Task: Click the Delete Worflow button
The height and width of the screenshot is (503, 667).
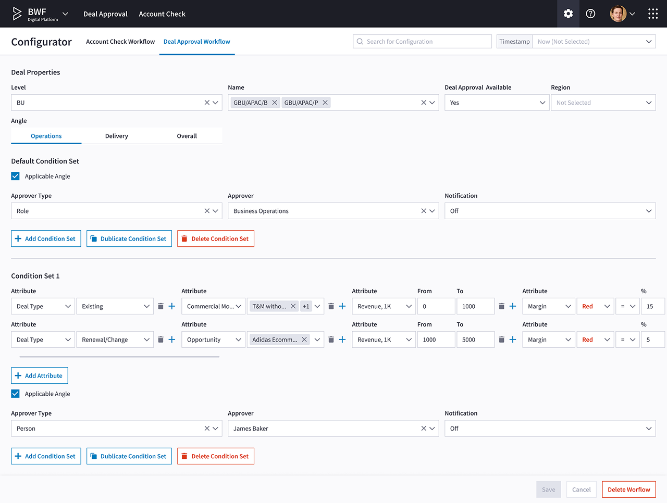Action: [628, 489]
